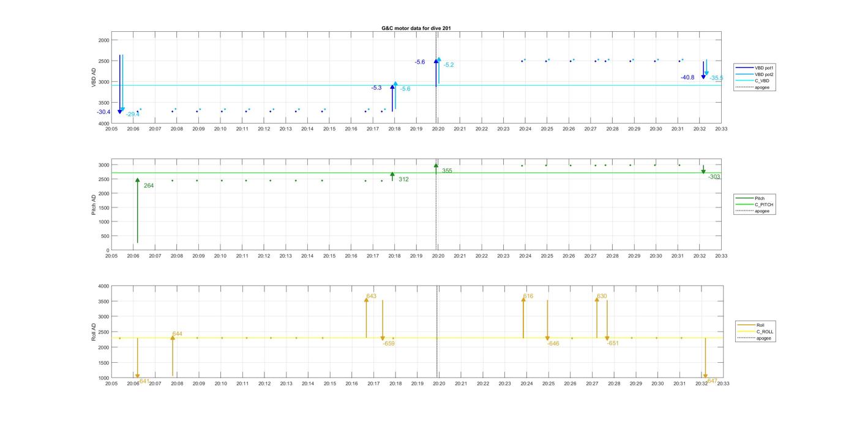Click the '644' annotation in the Roll plot
The height and width of the screenshot is (424, 857).
[177, 334]
